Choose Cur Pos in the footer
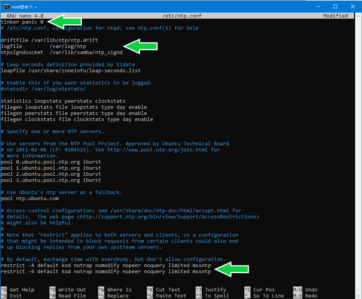The image size is (362, 299). (x=260, y=290)
